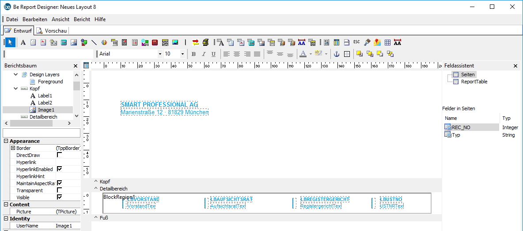Click the anchor icon in toolbar
Viewport: 523px width, 231px height.
click(x=336, y=54)
